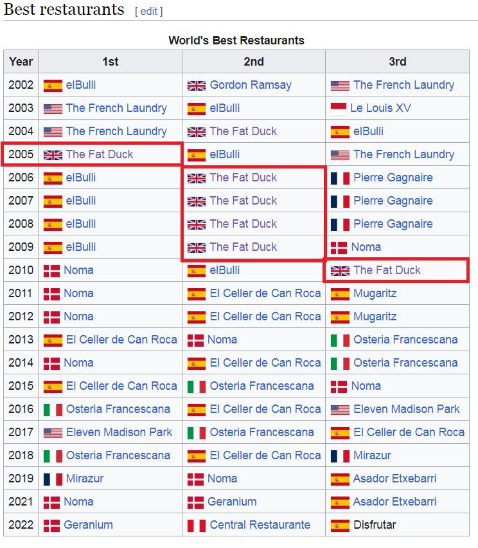Open the Gordon Ramsay link
The image size is (478, 548).
pyautogui.click(x=251, y=85)
